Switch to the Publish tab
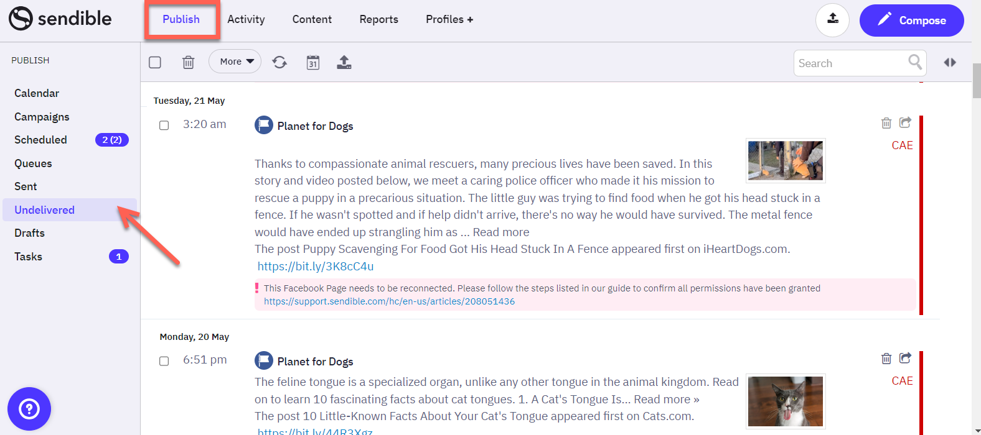This screenshot has width=981, height=435. click(181, 19)
